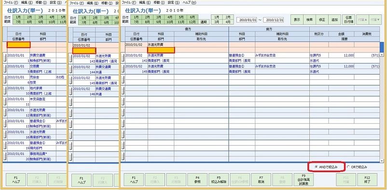The width and height of the screenshot is (387, 190).
Task: Select 12月 month in right window
Action: (x=192, y=22)
